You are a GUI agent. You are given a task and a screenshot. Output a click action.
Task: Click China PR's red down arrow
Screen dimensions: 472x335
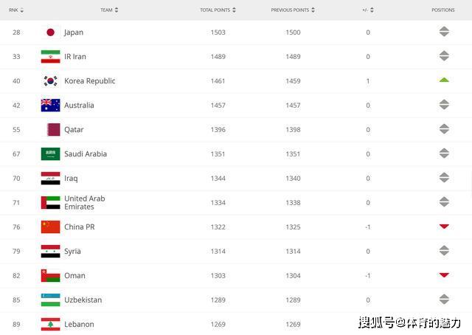pyautogui.click(x=444, y=227)
